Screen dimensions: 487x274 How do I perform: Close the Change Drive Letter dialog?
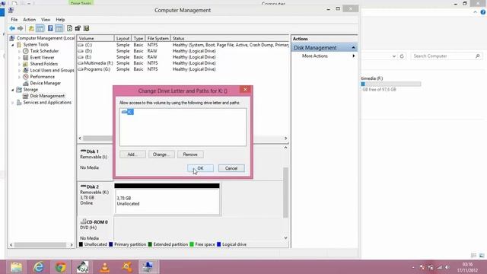245,90
